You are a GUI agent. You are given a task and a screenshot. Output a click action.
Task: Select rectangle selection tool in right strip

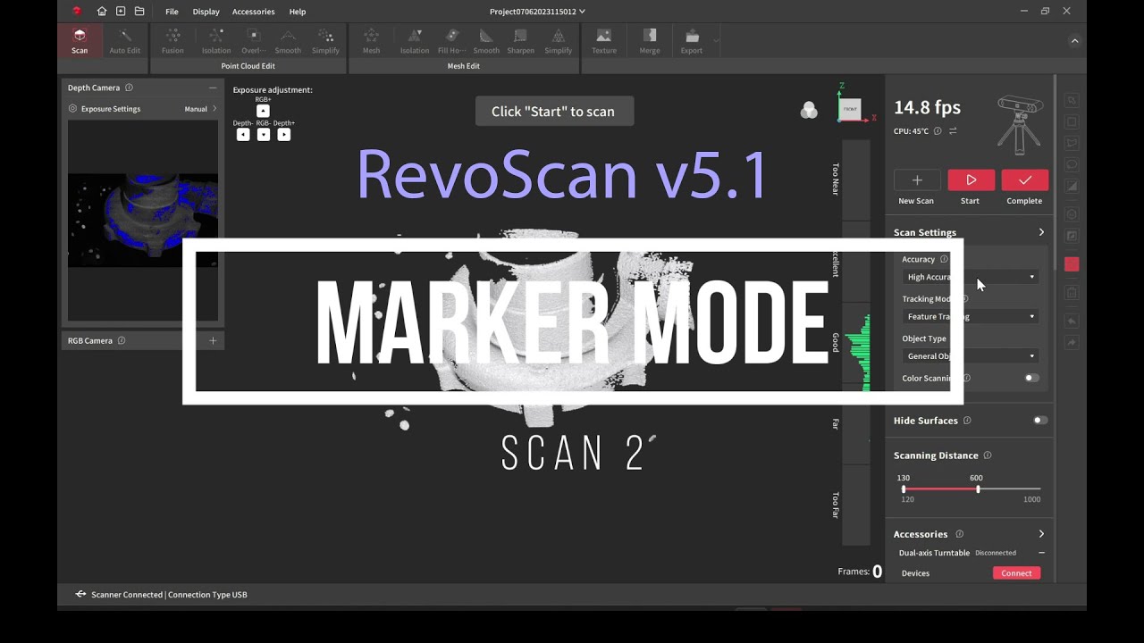tap(1072, 121)
